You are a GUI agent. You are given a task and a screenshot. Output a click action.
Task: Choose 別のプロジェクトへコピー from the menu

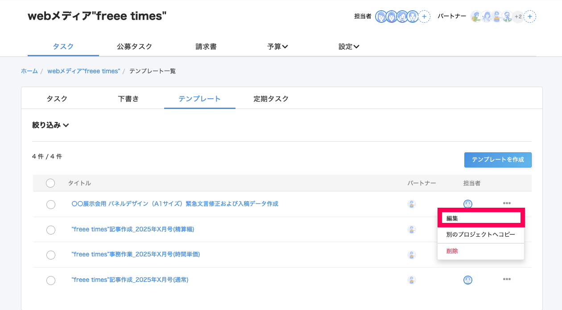(481, 235)
